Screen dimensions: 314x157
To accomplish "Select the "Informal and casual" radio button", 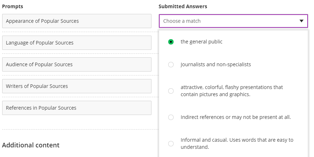I will [171, 143].
